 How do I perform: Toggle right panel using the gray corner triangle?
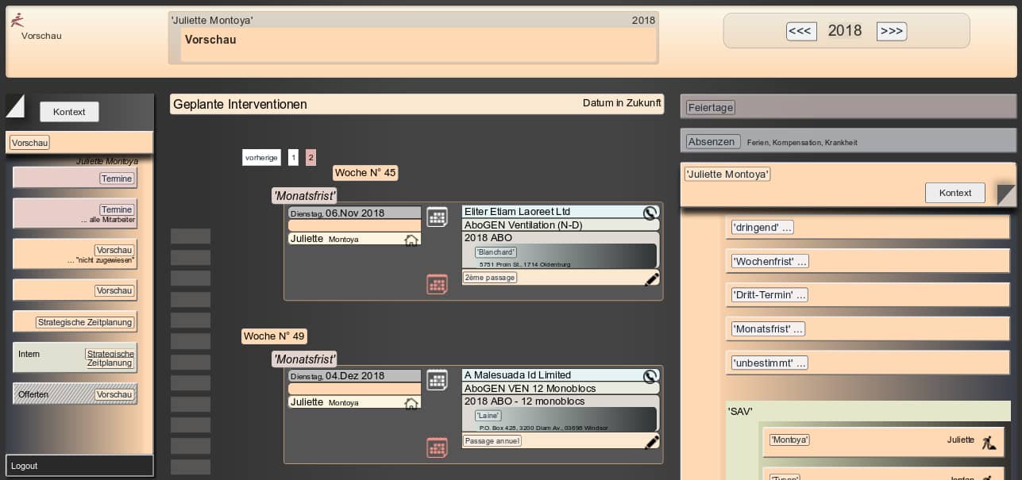pyautogui.click(x=1005, y=194)
